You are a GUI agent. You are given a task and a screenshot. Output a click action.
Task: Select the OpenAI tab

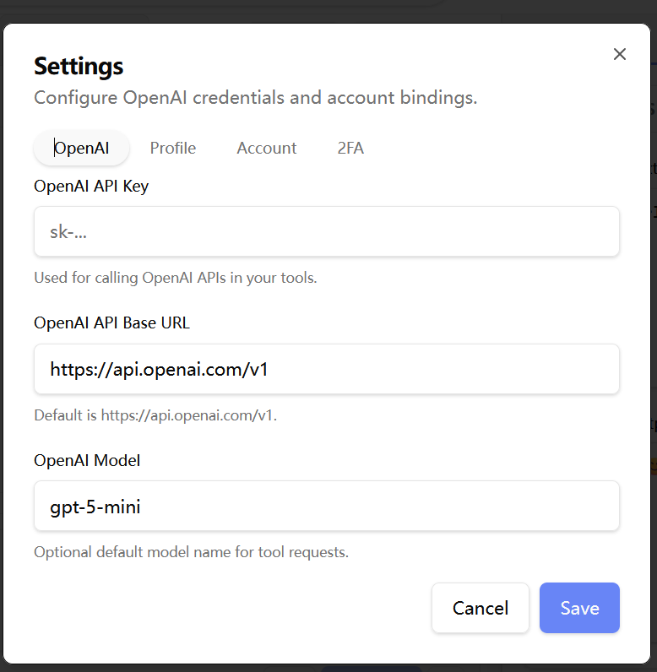point(82,148)
